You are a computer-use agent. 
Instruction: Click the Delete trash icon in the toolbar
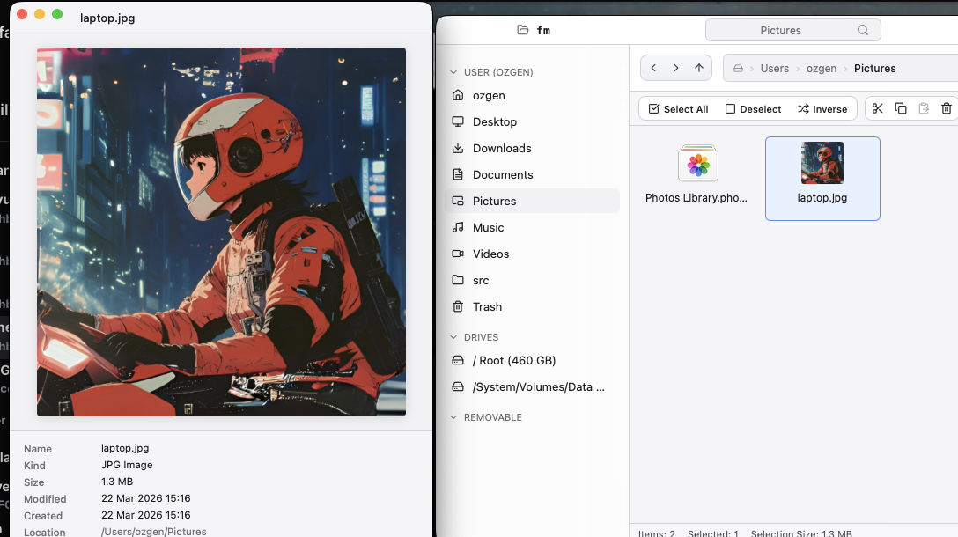coord(947,108)
